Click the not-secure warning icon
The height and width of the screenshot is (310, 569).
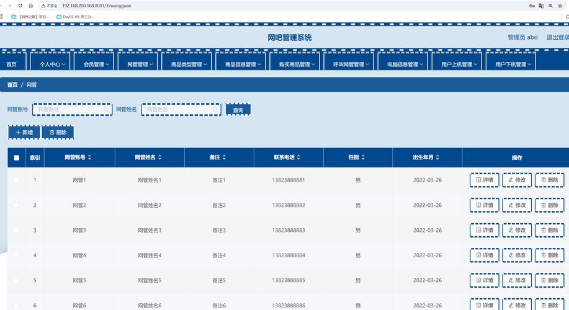coord(43,6)
